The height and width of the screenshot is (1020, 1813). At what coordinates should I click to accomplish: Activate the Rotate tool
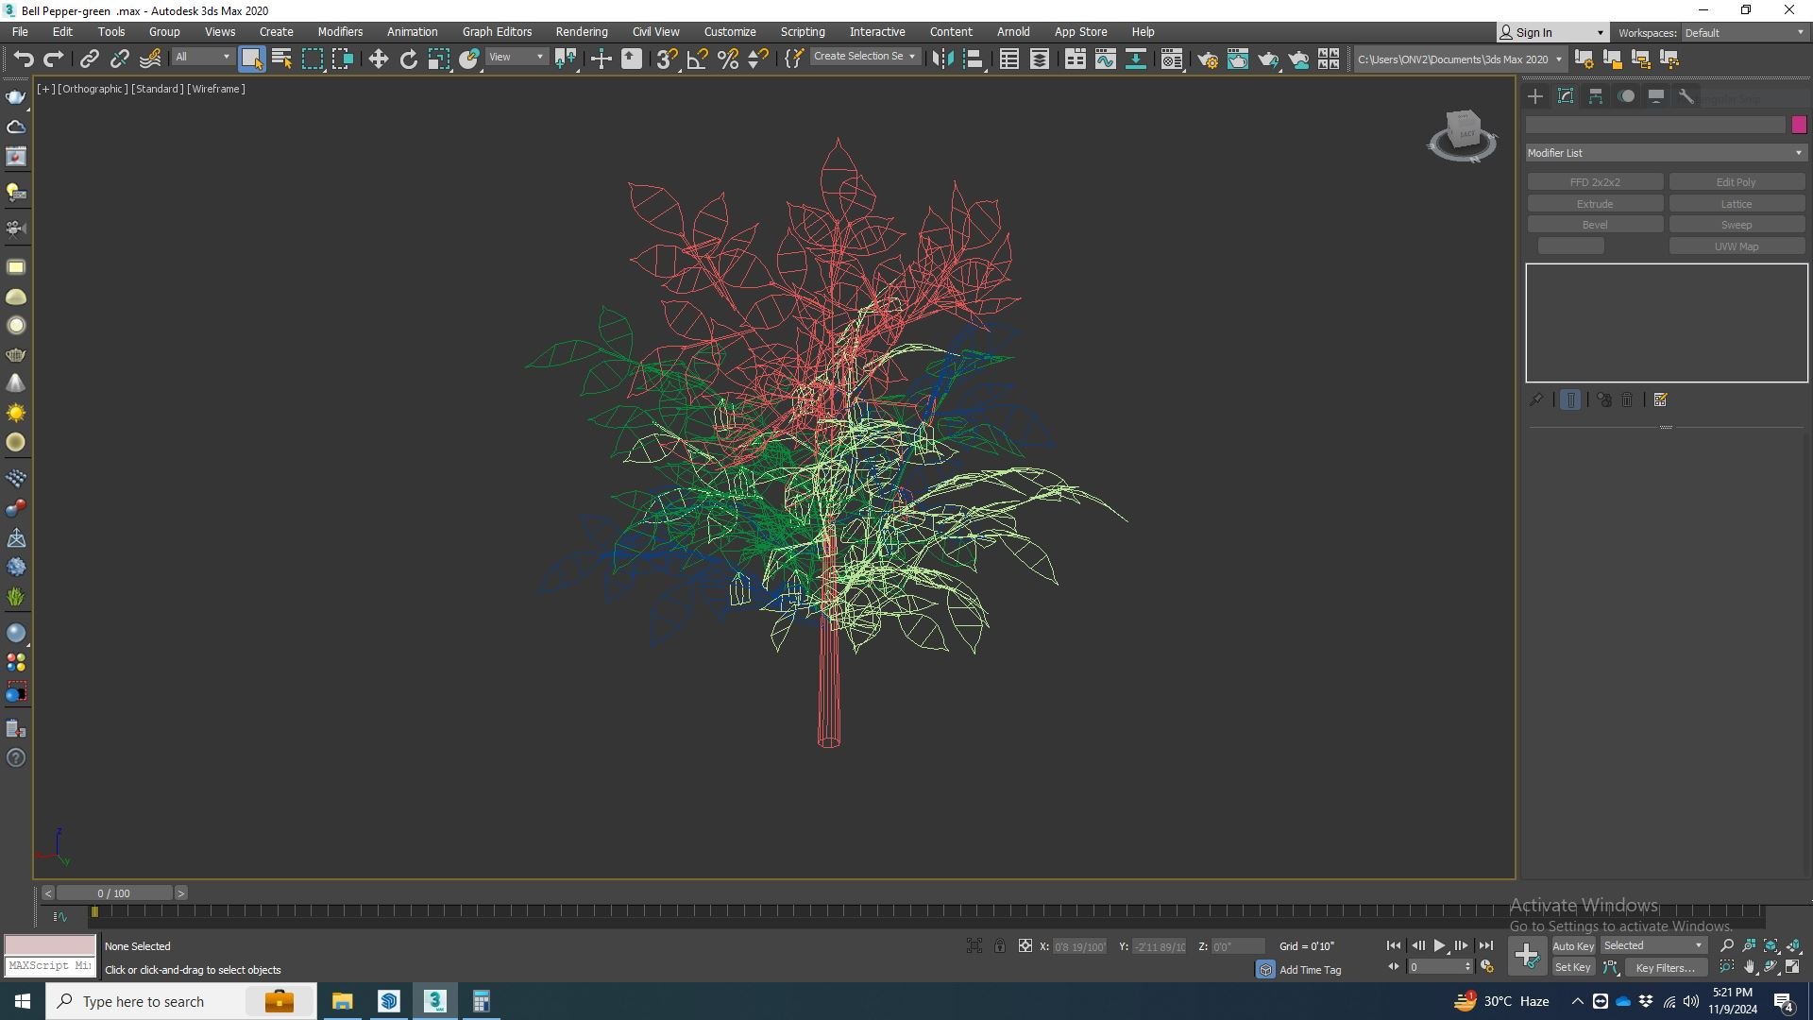pyautogui.click(x=408, y=59)
